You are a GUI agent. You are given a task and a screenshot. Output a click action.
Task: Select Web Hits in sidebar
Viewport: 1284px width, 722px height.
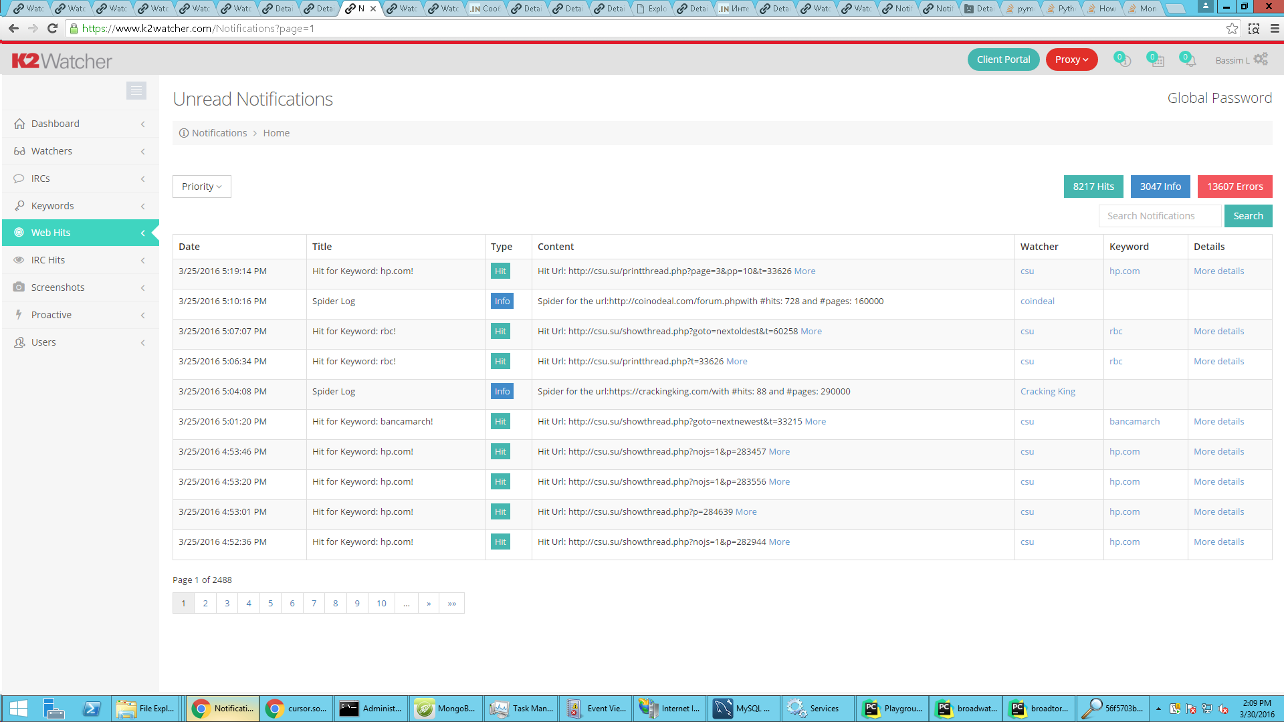click(80, 233)
